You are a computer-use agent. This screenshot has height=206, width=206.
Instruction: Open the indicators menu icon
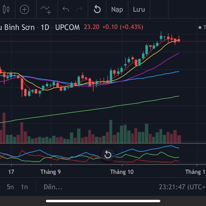point(46,10)
